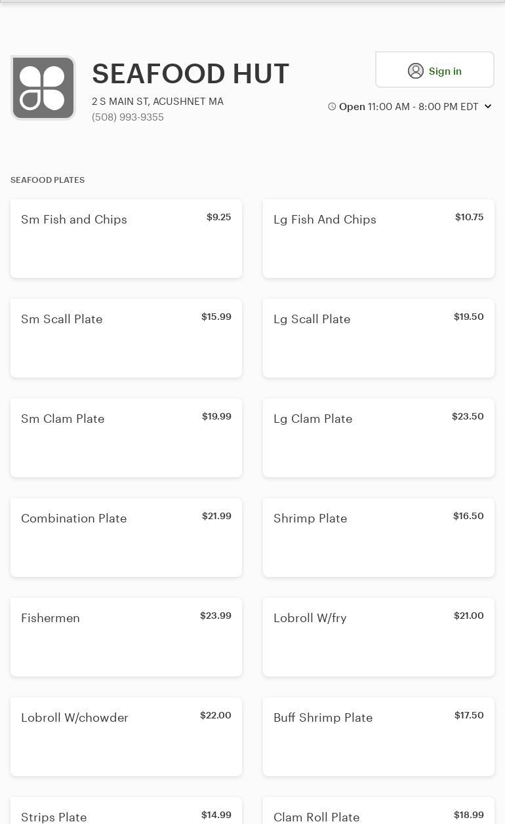Select the Clam Roll Plate item
Image resolution: width=505 pixels, height=824 pixels.
378,813
